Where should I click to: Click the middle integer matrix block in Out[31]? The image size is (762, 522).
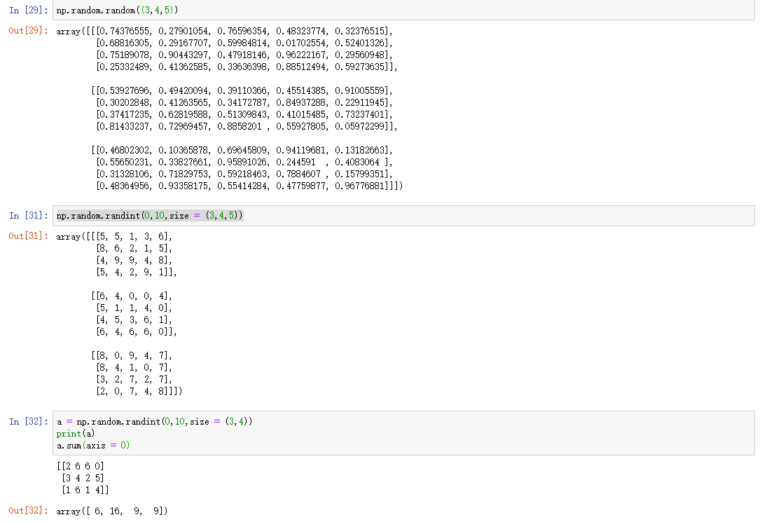pos(133,314)
